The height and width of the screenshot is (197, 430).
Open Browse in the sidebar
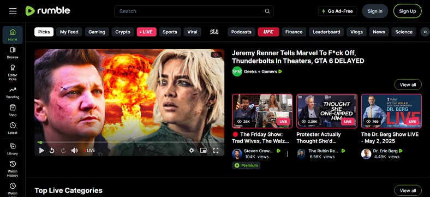[x=13, y=53]
